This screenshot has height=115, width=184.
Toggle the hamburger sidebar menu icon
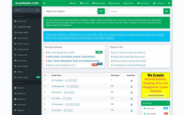pos(44,3)
